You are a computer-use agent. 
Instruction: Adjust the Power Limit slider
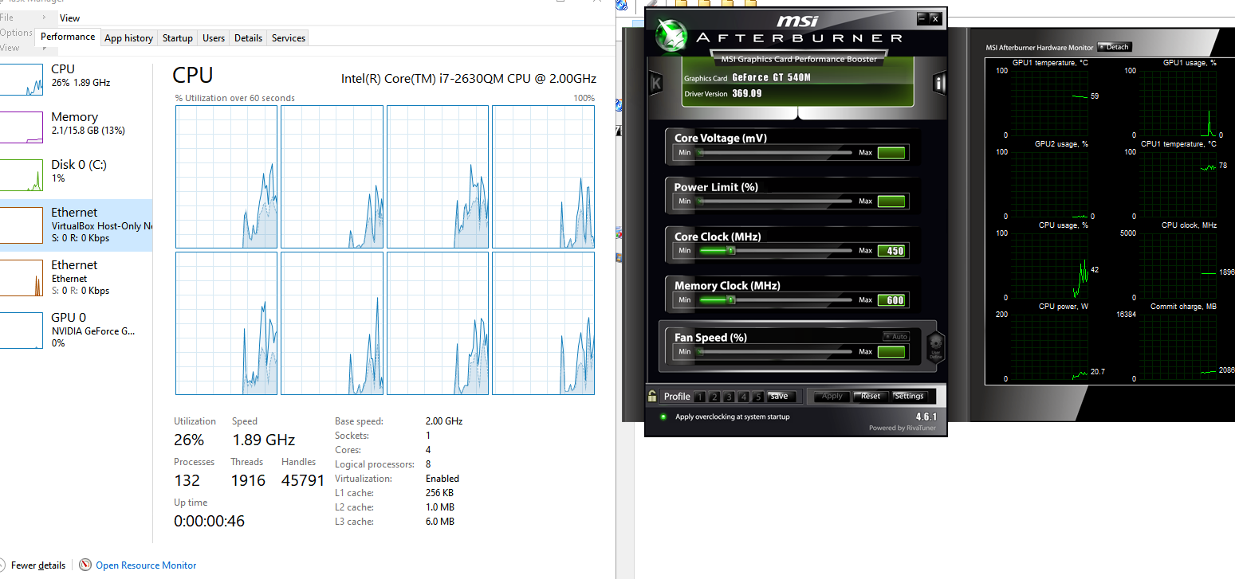tap(774, 201)
